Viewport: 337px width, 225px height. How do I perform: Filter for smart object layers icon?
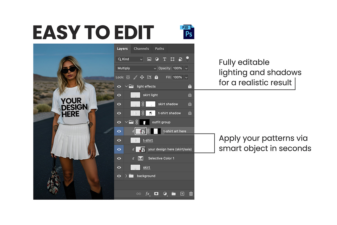180,59
